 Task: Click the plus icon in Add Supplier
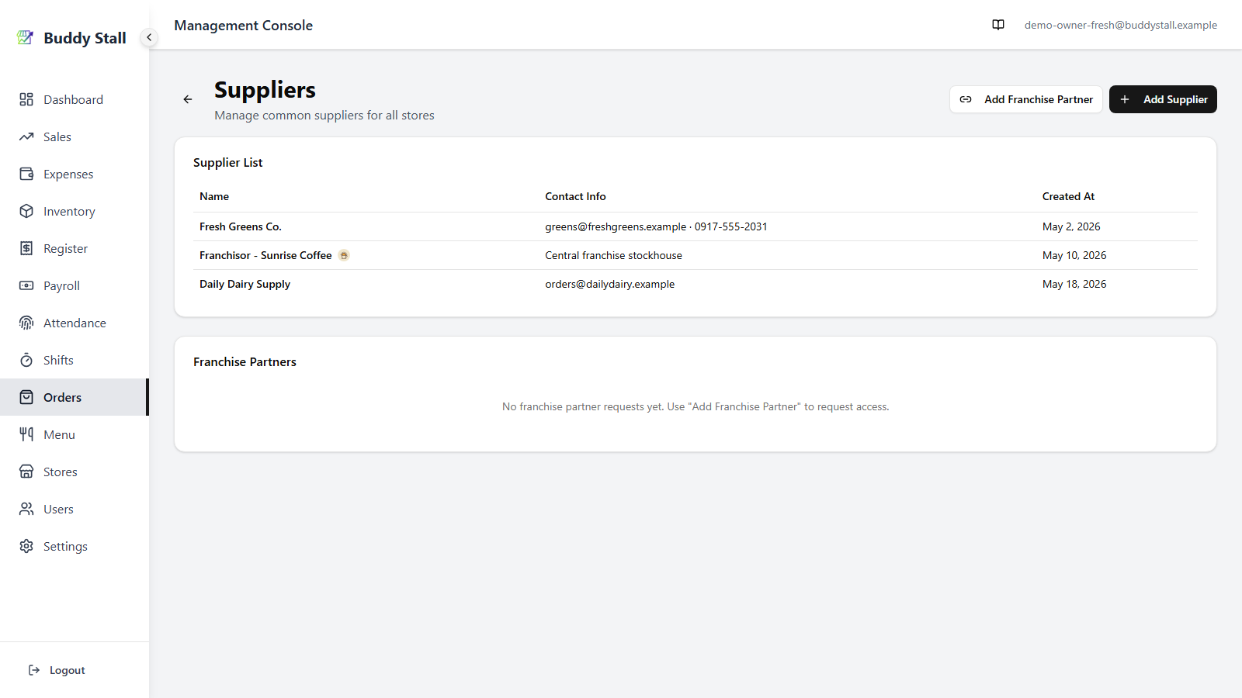point(1125,99)
